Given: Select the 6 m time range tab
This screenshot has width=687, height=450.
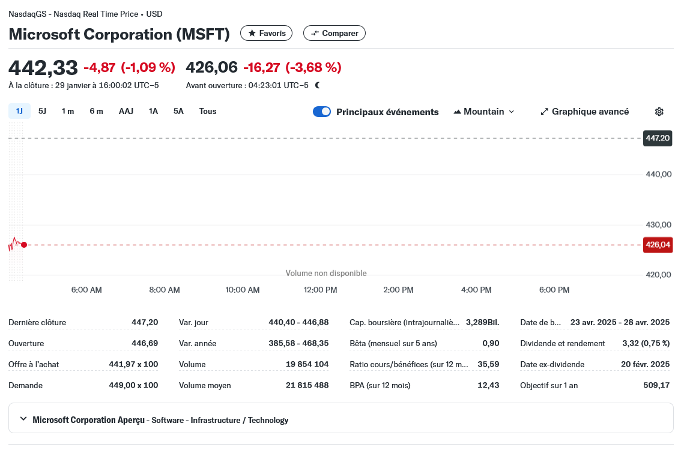Looking at the screenshot, I should [97, 111].
